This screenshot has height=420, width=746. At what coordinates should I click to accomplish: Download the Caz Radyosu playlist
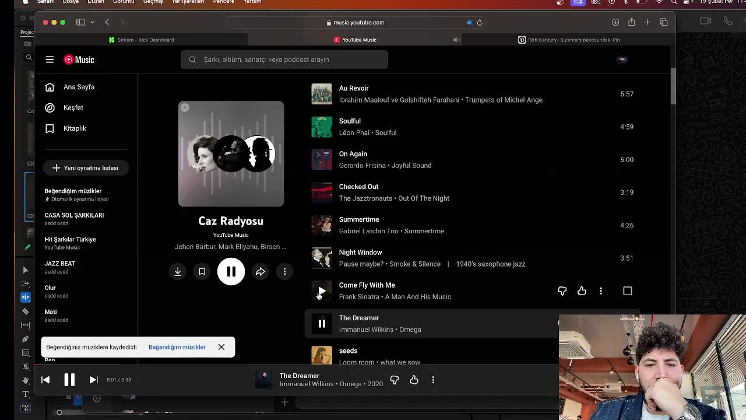point(178,272)
